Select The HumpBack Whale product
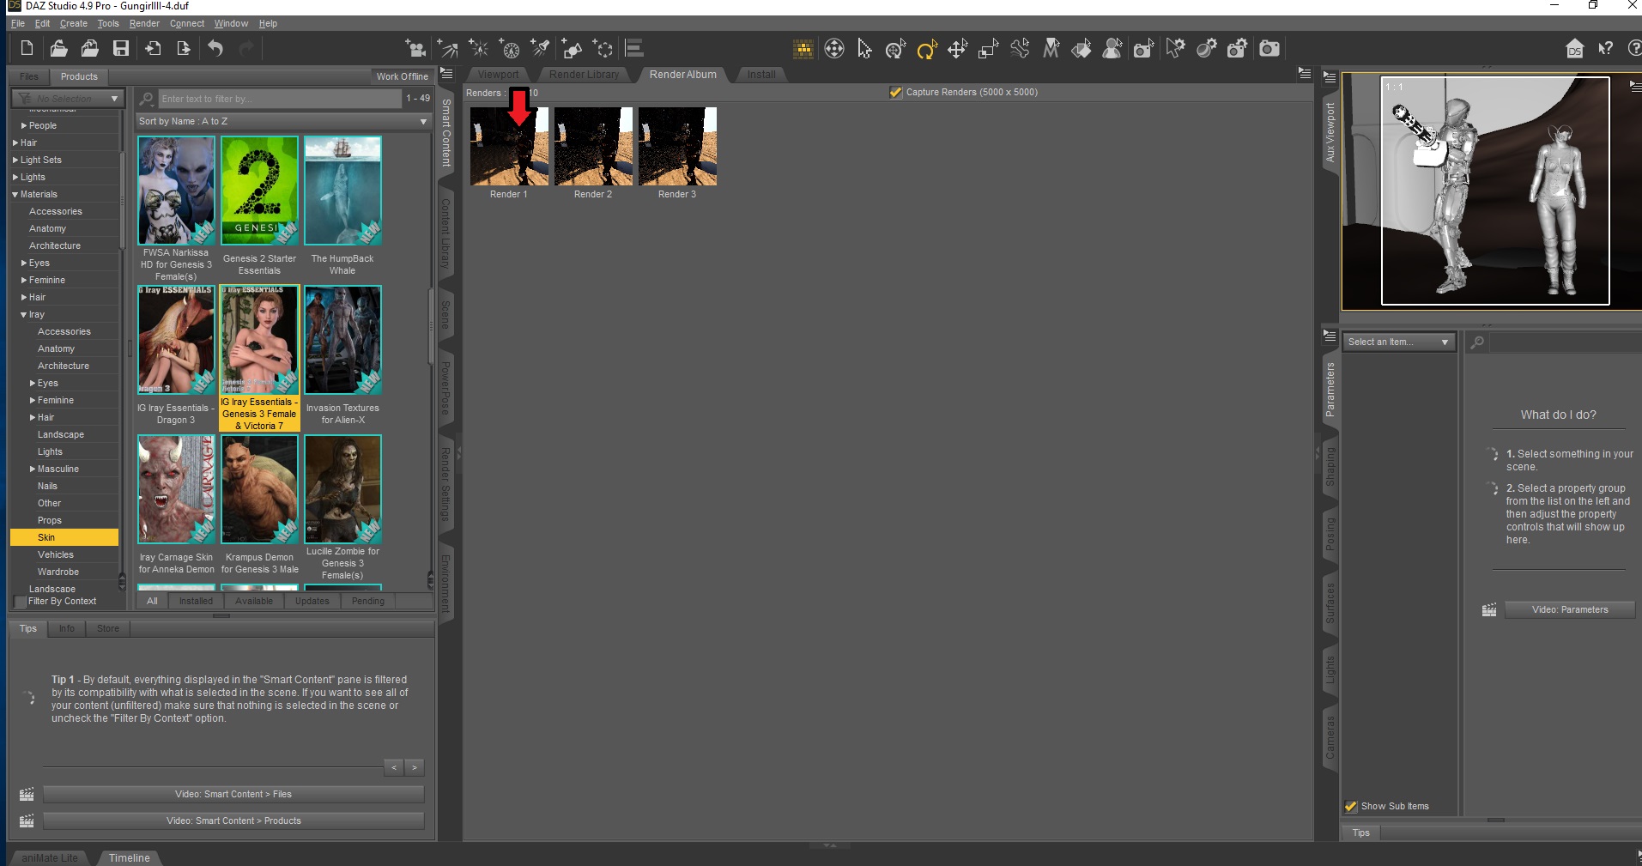The height and width of the screenshot is (866, 1642). [x=342, y=206]
